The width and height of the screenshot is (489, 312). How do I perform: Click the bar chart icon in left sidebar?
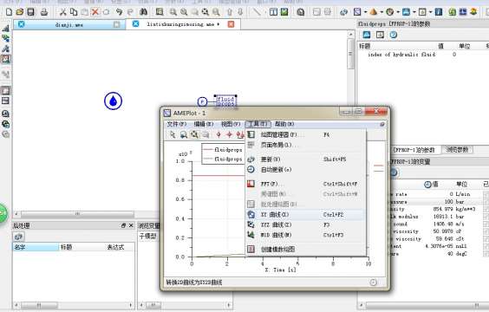coord(5,28)
